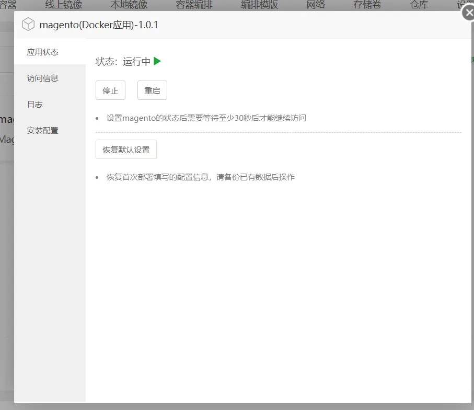Close the magento dialog with X

click(x=469, y=13)
